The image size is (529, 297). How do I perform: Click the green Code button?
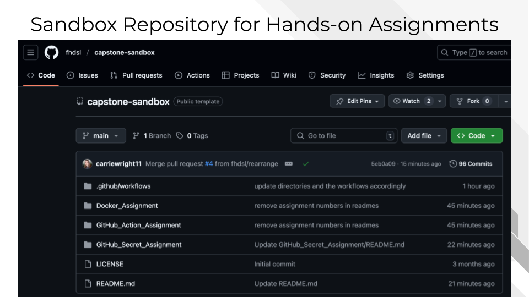point(476,136)
